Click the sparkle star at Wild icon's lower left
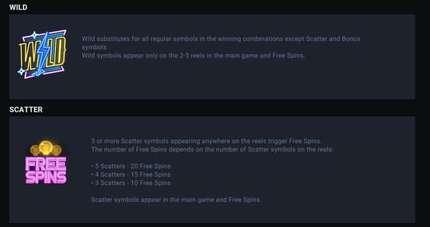 [21, 72]
